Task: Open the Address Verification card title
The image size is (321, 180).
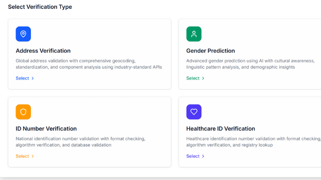Action: pos(43,51)
